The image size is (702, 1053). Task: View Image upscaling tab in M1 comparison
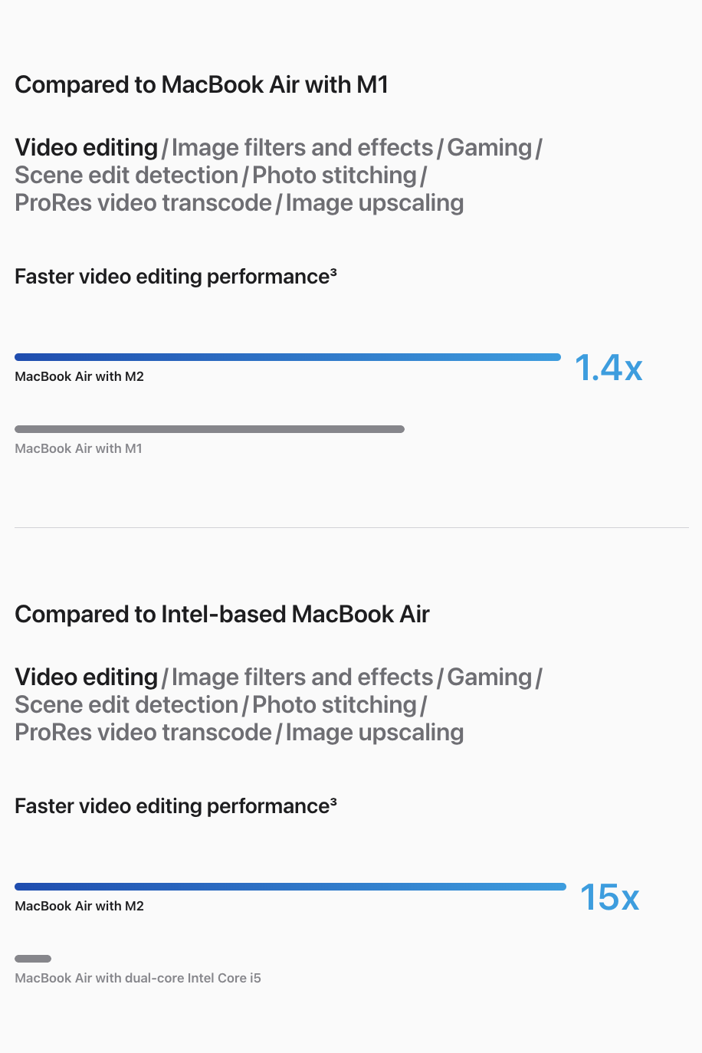[374, 202]
